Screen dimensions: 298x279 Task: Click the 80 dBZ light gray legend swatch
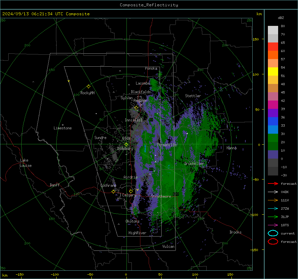273,30
